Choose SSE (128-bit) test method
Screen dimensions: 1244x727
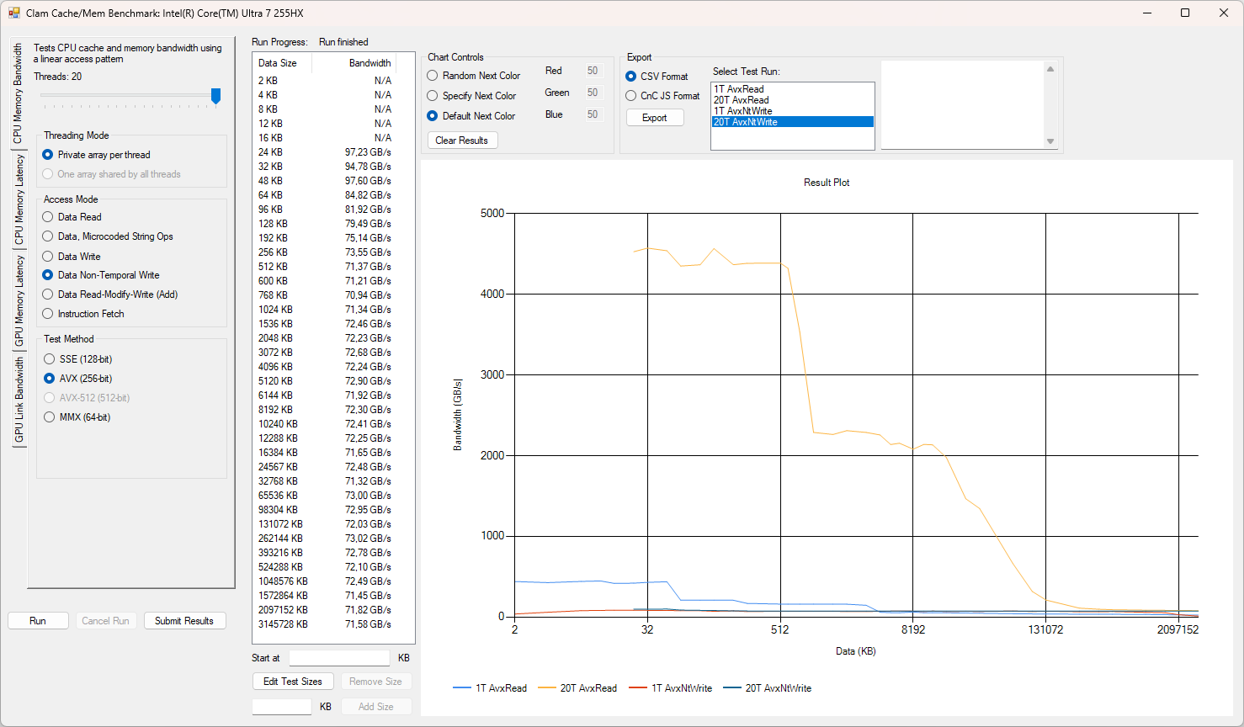click(x=50, y=359)
